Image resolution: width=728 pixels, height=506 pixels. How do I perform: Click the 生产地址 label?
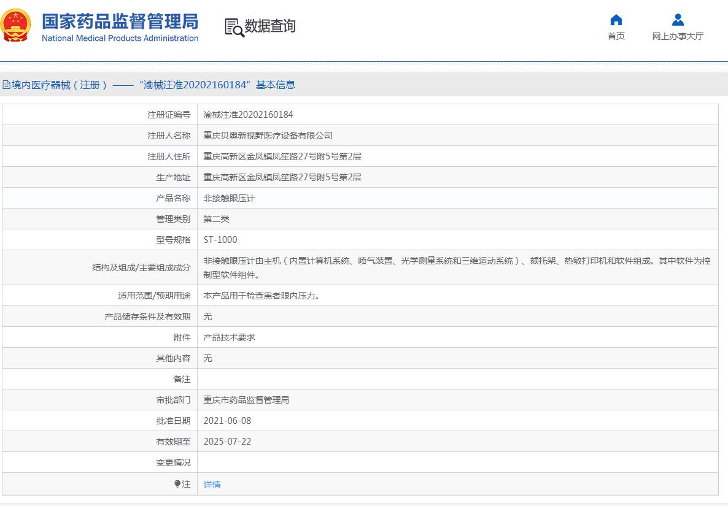click(173, 177)
